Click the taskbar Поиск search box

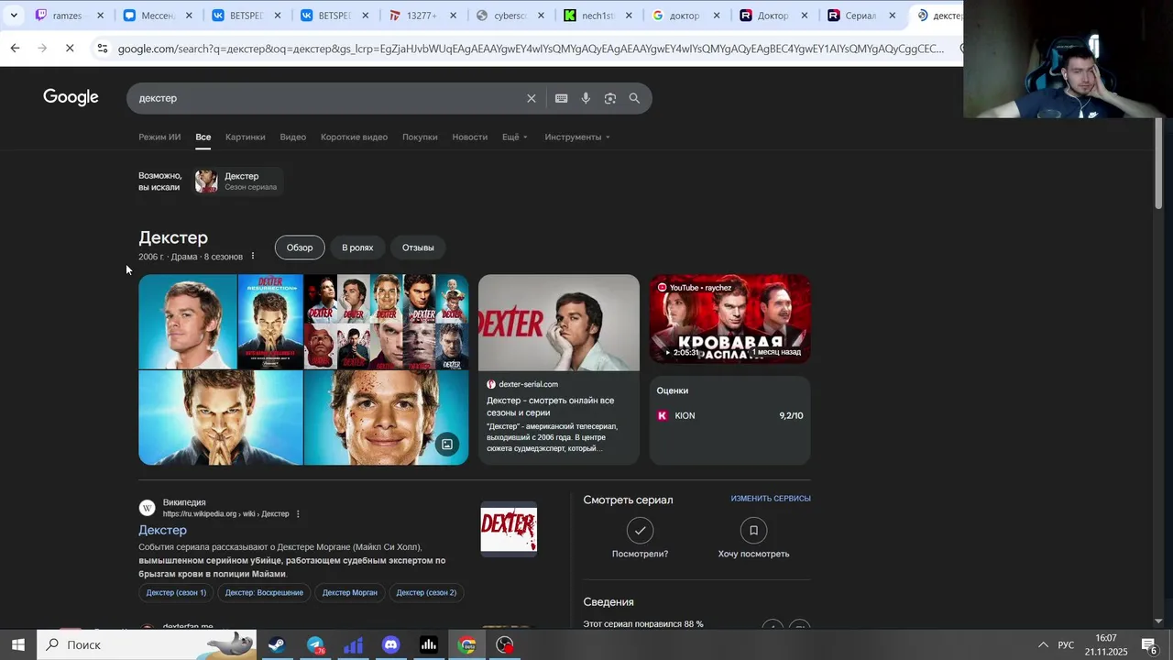tap(147, 644)
